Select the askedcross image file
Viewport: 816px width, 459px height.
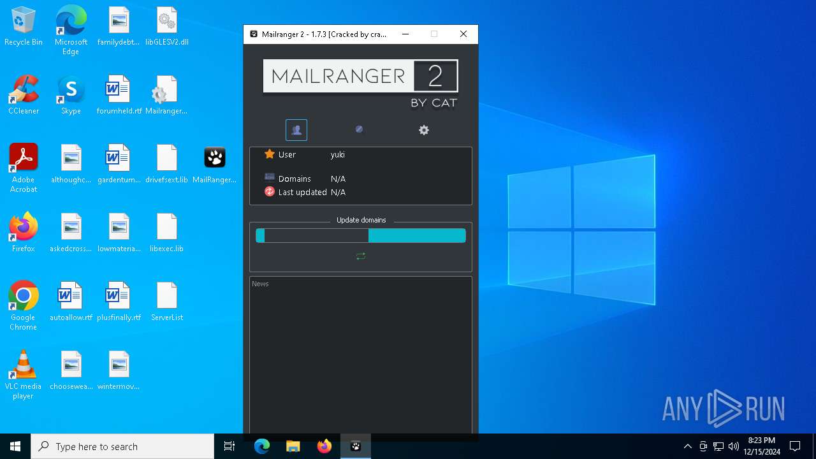point(71,233)
